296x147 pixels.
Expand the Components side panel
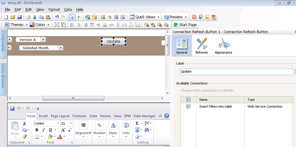[3, 44]
